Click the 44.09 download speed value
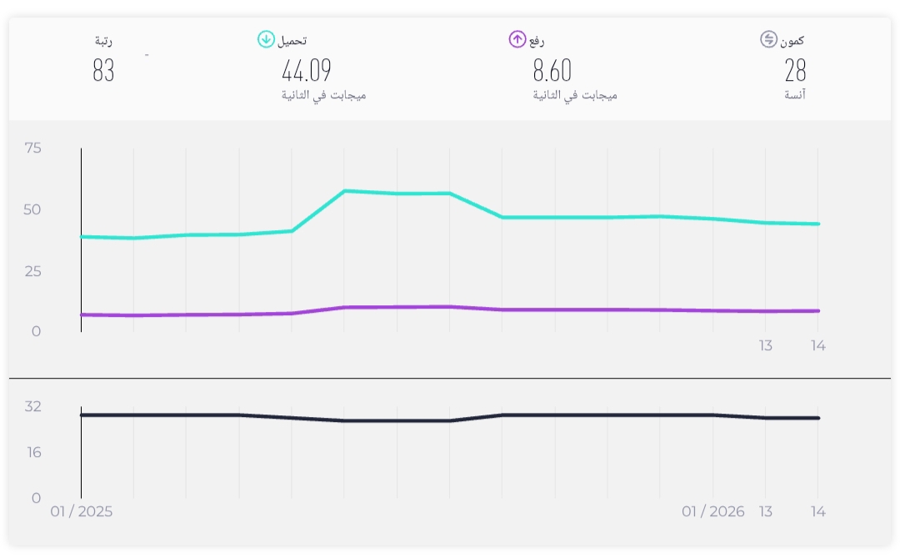 pos(307,71)
